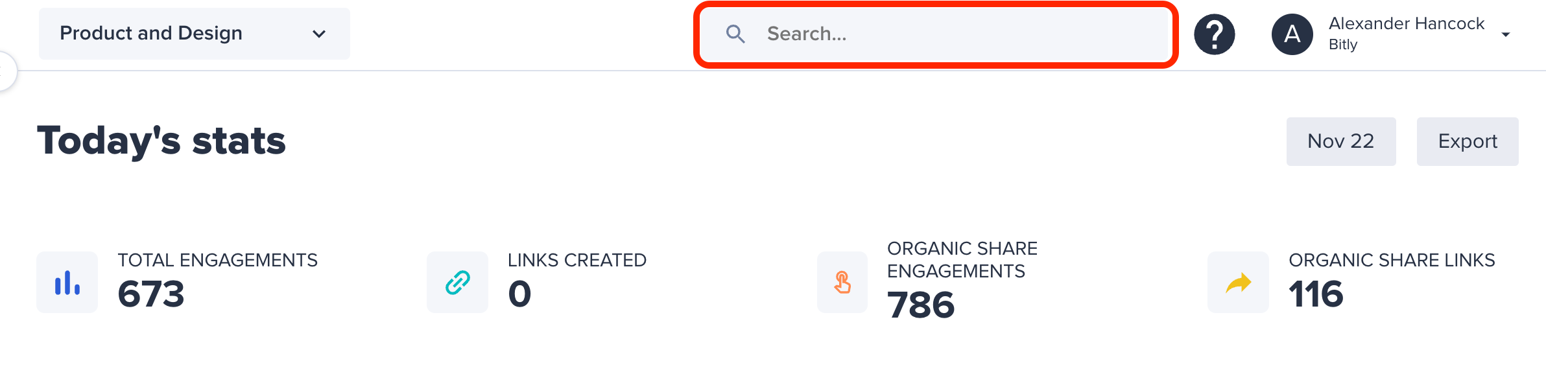
Task: Click the Links Created count of 0
Action: coord(519,294)
